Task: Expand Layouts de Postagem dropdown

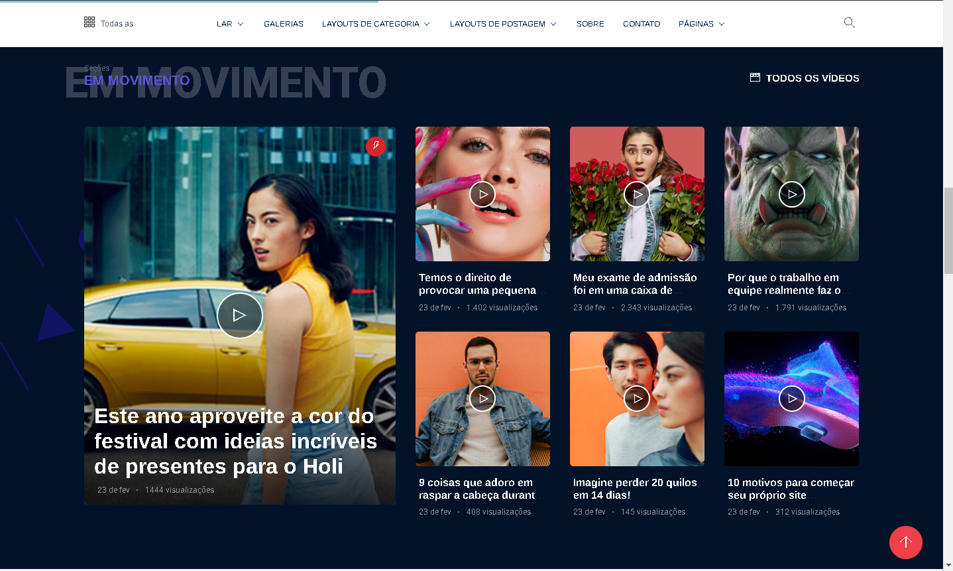Action: [x=503, y=24]
